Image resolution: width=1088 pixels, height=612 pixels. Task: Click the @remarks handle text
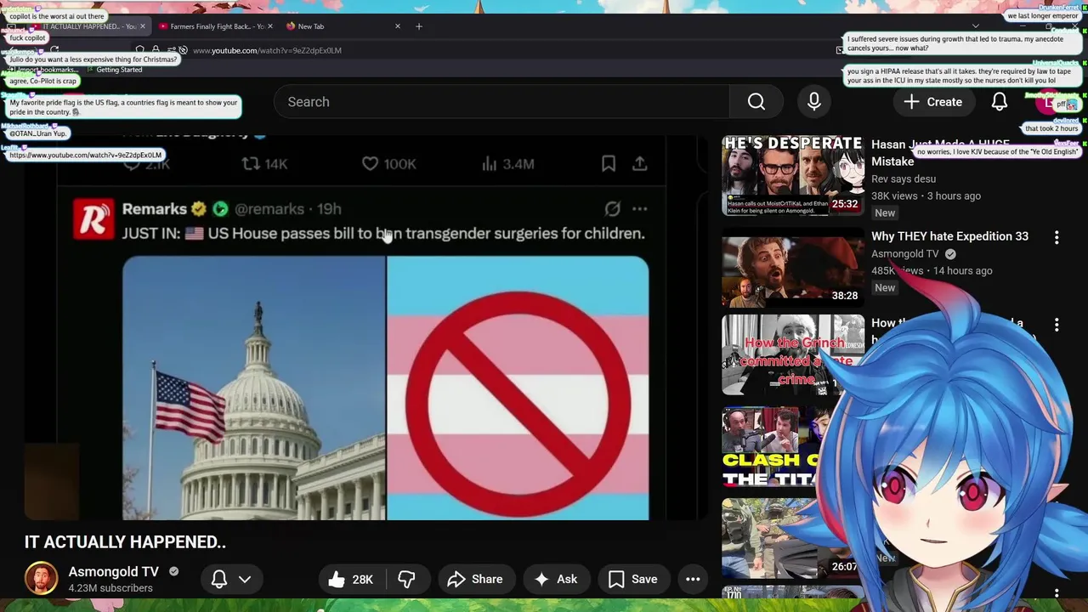pos(269,209)
